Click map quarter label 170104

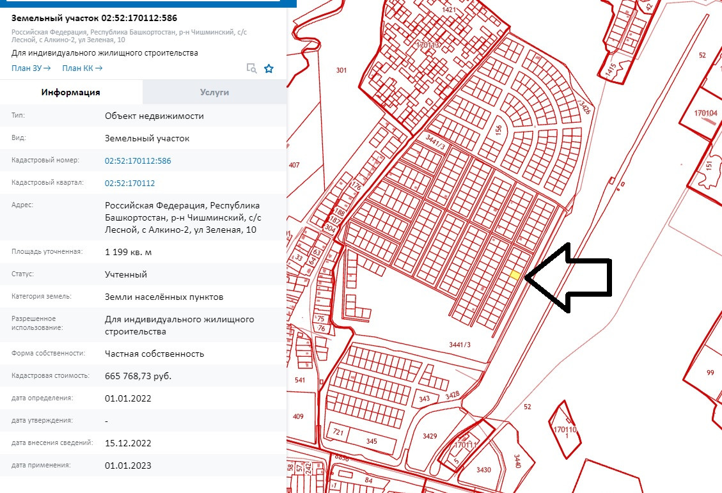coord(705,113)
